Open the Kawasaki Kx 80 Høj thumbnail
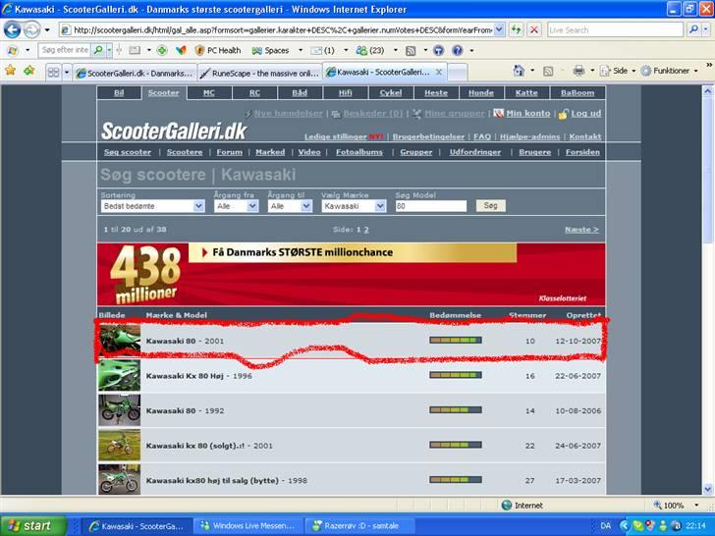715x536 pixels. [119, 376]
